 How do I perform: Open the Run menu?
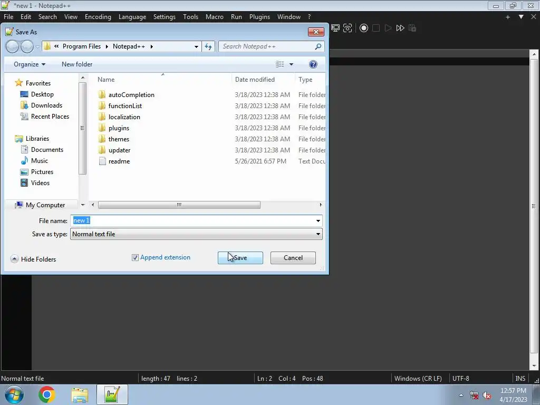(236, 17)
